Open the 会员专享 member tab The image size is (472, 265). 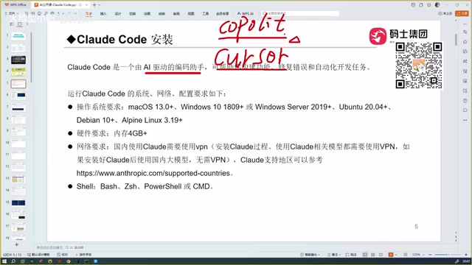click(222, 14)
